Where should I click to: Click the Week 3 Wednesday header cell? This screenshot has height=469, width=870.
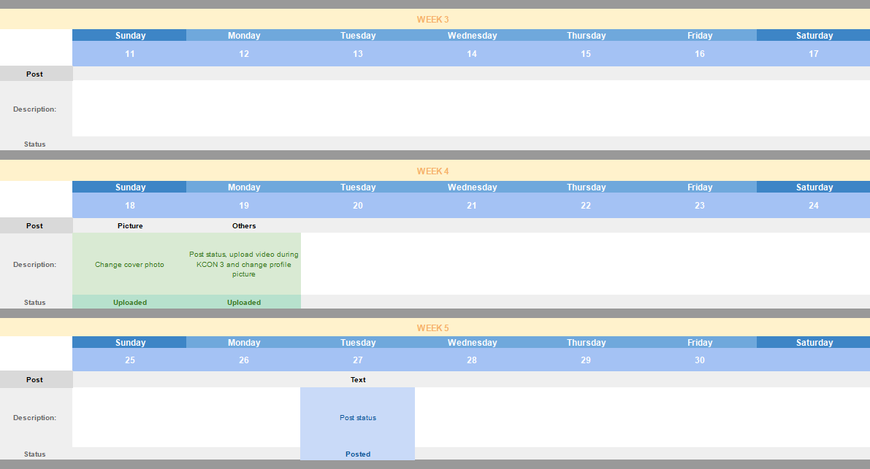[x=472, y=36]
